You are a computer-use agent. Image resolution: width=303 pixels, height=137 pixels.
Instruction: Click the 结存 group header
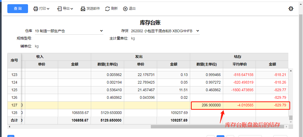click(x=239, y=57)
